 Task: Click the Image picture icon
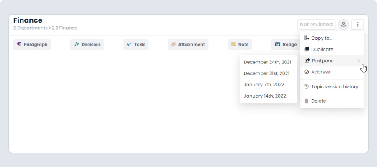(277, 45)
